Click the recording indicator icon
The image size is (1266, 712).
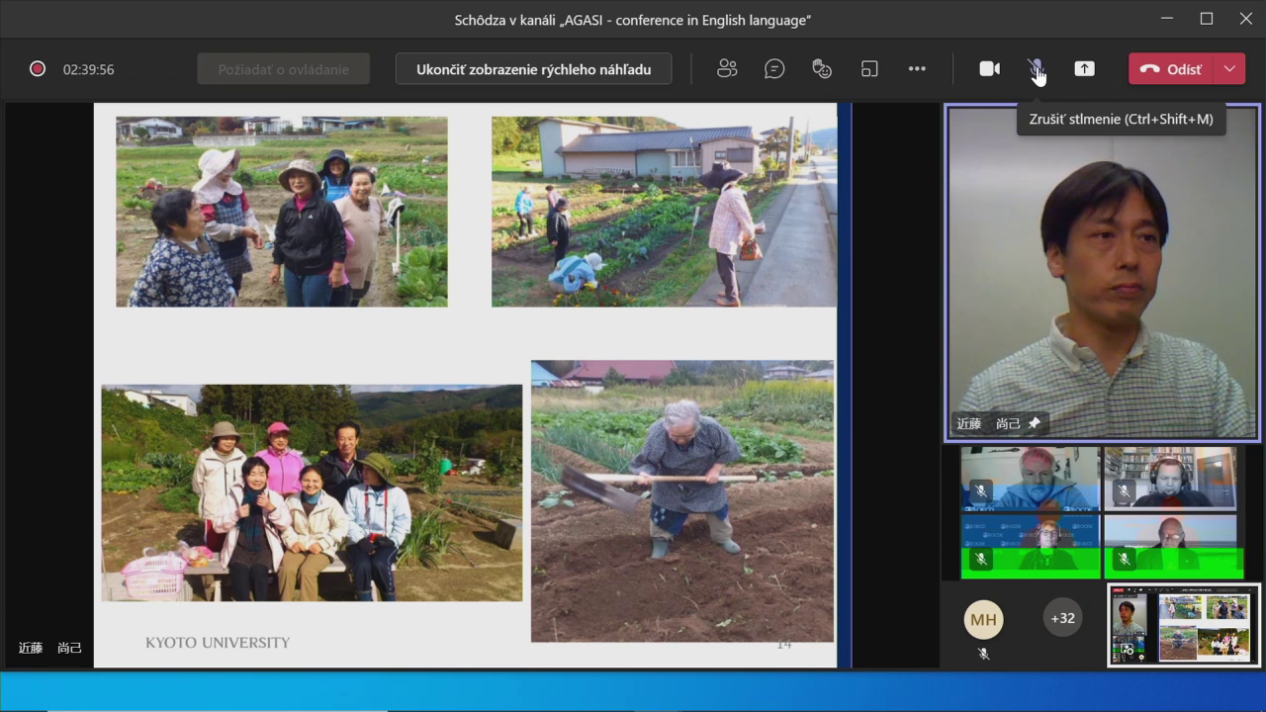(x=38, y=69)
